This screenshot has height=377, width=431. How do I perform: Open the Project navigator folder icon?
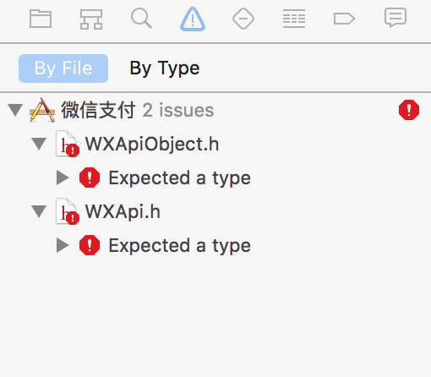pos(41,19)
